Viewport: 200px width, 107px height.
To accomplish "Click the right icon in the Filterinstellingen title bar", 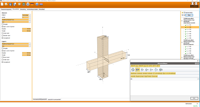I will pyautogui.click(x=198, y=63).
